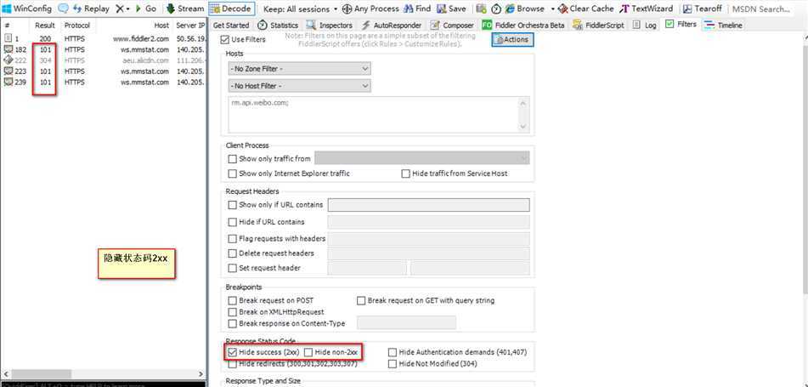The height and width of the screenshot is (387, 808).
Task: Click the Tearoff toolbar button
Action: pos(703,9)
